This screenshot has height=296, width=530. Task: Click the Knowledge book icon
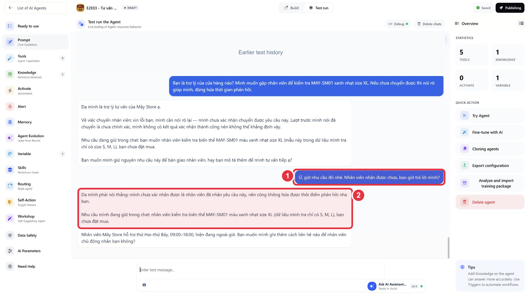[10, 74]
